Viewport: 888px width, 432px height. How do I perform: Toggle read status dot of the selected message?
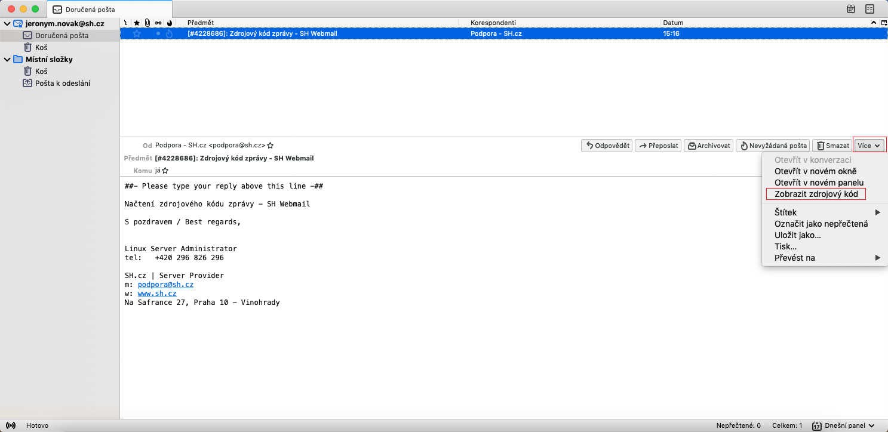(158, 34)
